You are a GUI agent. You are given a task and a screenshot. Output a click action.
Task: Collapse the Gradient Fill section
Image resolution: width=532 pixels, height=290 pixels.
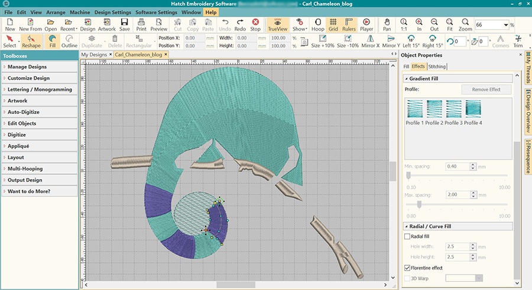406,78
